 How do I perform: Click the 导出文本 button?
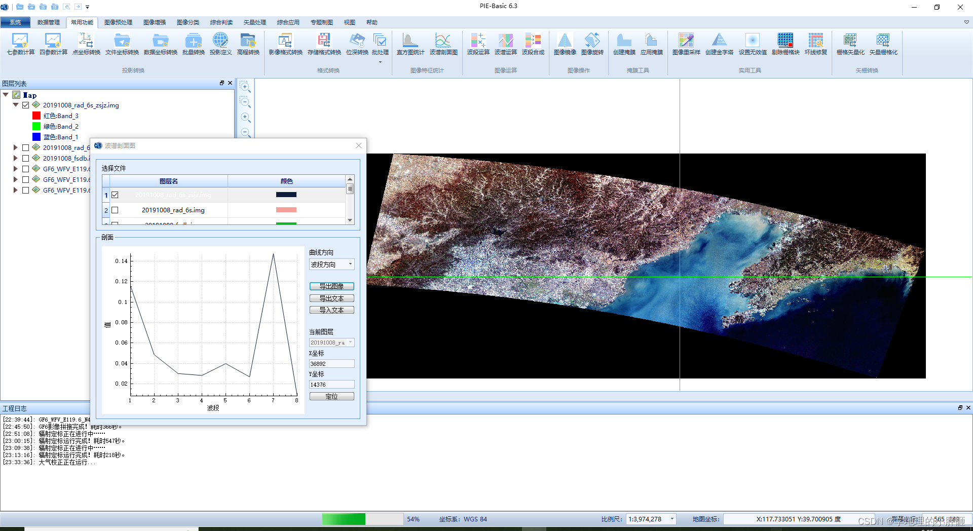pyautogui.click(x=332, y=298)
